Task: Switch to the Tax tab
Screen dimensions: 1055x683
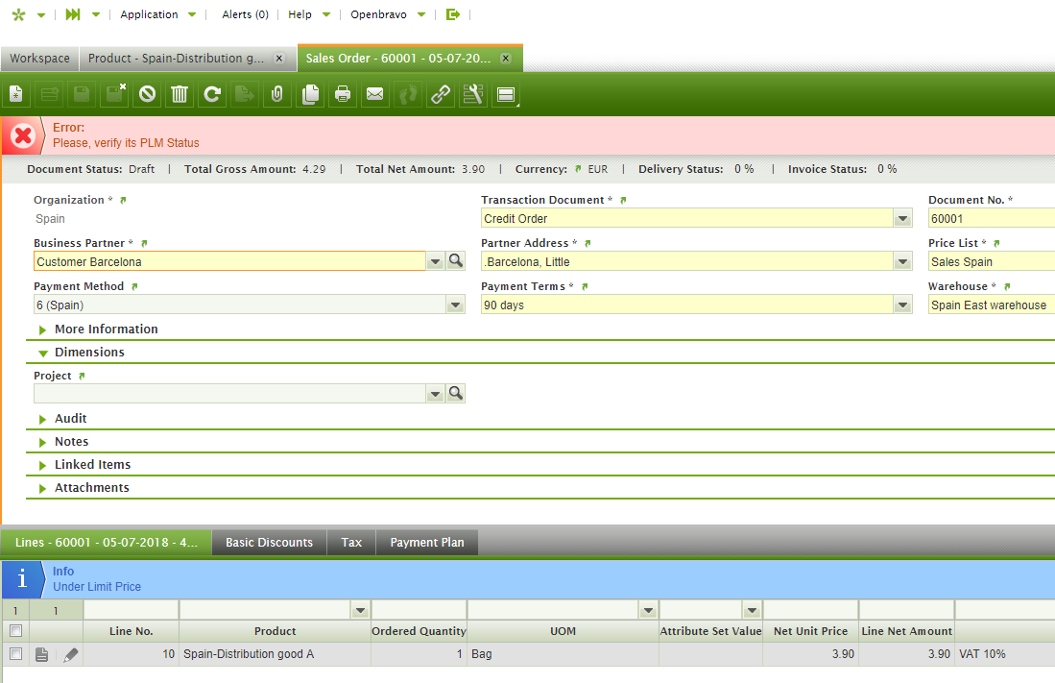Action: point(351,543)
